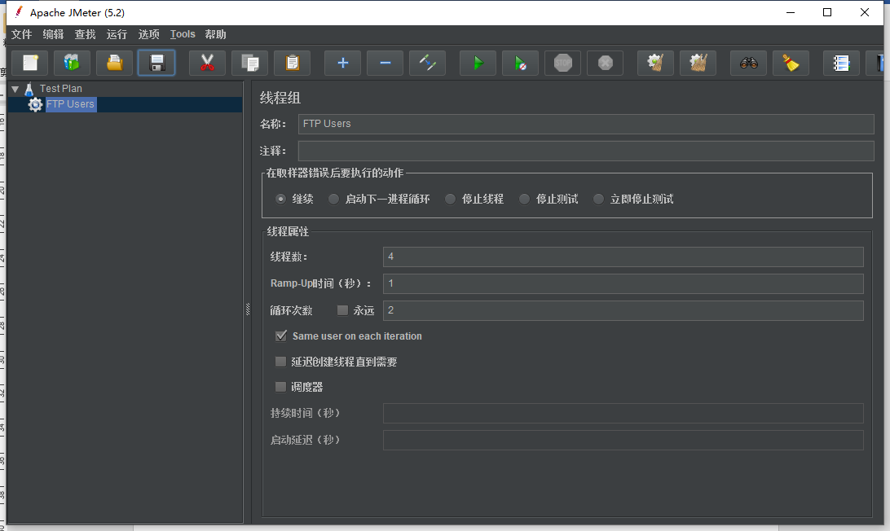Select the Test Plan tree item

[x=61, y=89]
